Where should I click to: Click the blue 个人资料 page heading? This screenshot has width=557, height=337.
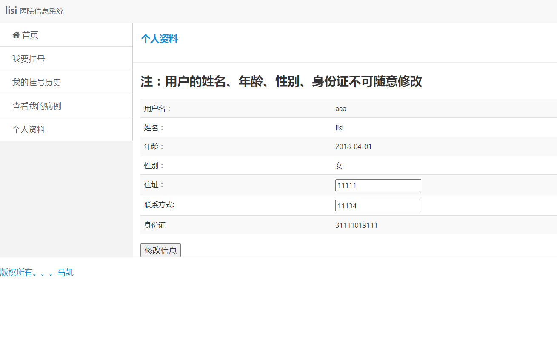pos(160,39)
